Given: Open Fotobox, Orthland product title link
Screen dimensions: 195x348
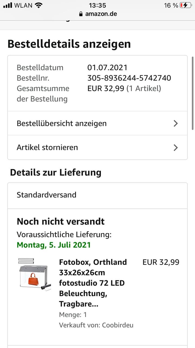Looking at the screenshot, I should point(93,283).
